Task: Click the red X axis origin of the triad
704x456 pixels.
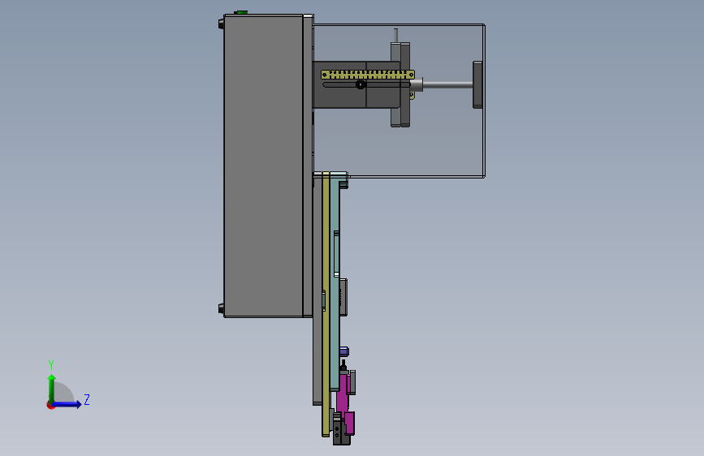Action: point(50,405)
